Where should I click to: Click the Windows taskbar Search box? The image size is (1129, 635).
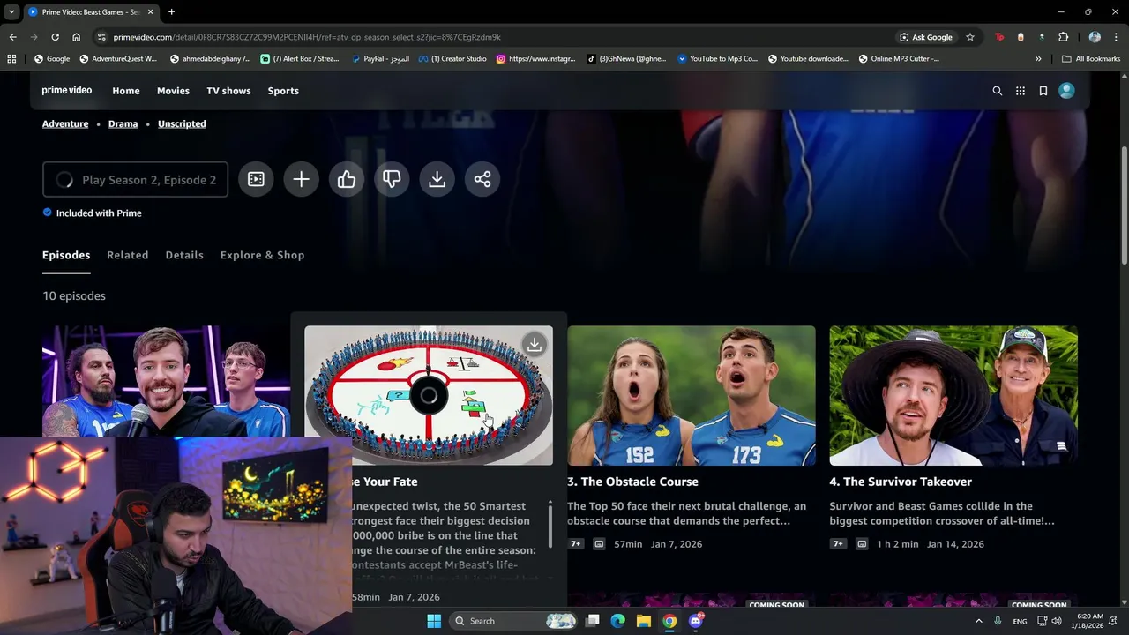(x=515, y=621)
